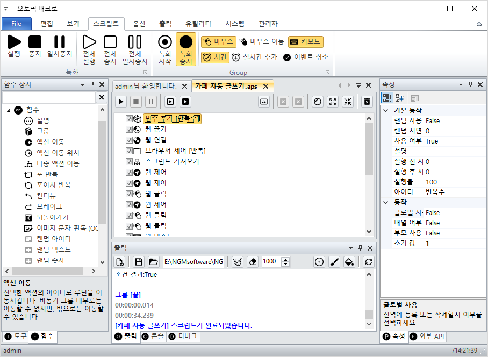The image size is (488, 357).
Task: Uncheck the 웹 연결 action checkbox
Action: tap(129, 140)
